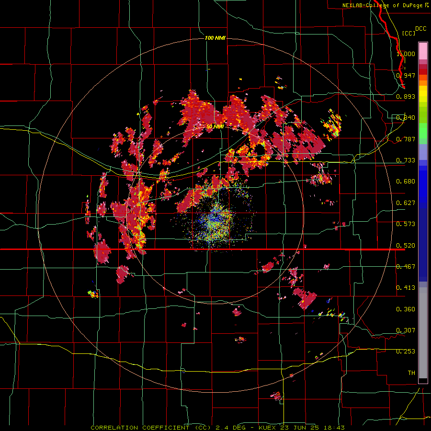
Task: Click the 0.840 value on the color scale
Action: (406, 118)
